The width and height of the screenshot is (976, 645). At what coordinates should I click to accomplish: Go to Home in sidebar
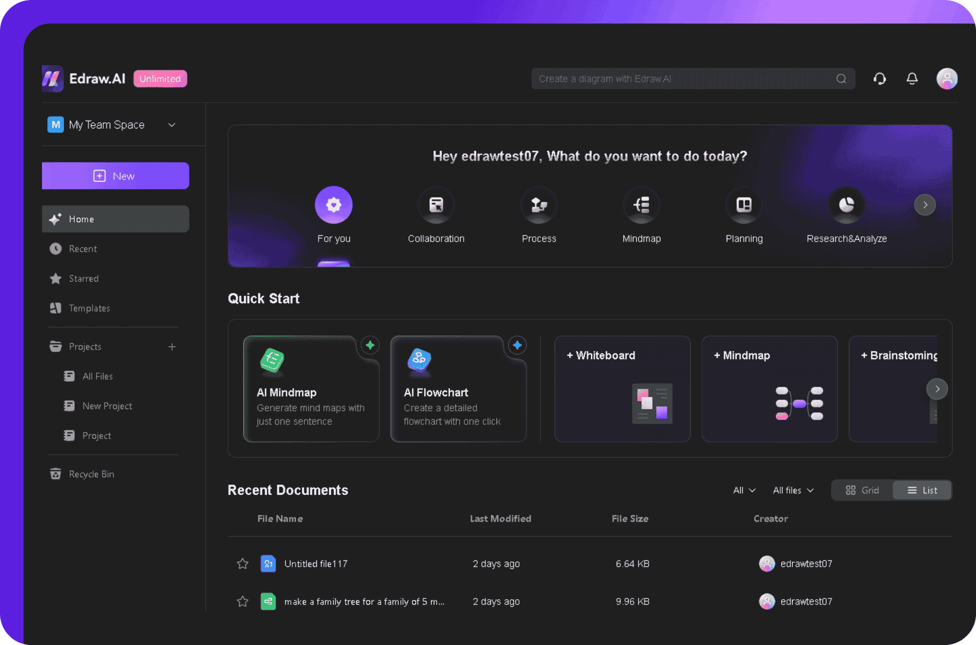(x=116, y=219)
